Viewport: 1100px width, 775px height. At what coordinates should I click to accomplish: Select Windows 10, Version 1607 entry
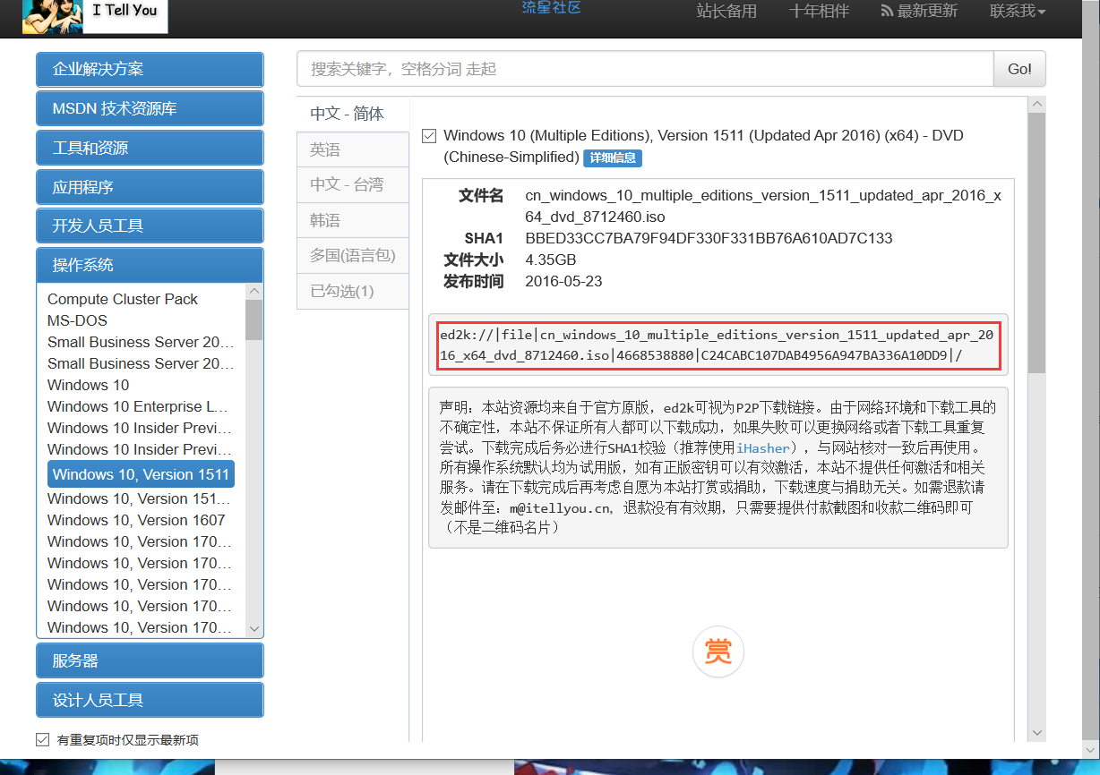coord(136,520)
